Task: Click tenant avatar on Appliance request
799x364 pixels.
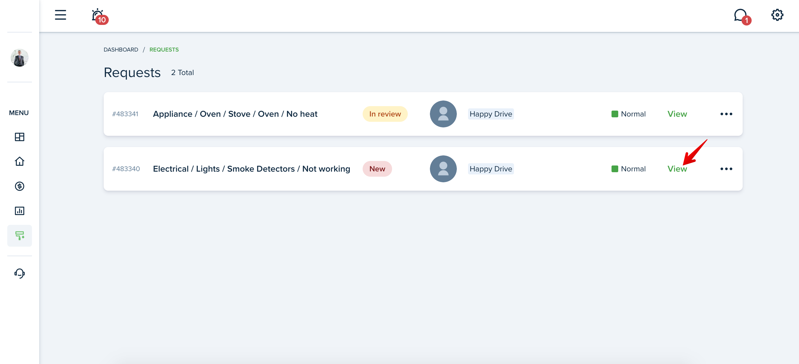Action: tap(443, 114)
